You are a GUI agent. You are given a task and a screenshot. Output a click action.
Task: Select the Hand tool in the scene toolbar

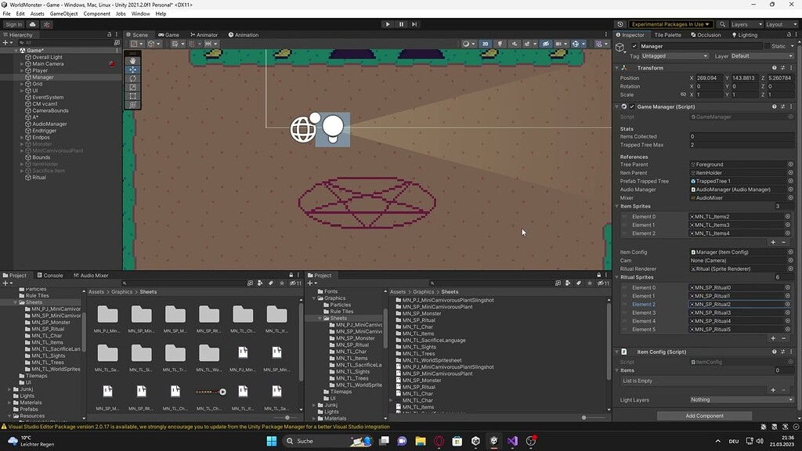pos(132,60)
